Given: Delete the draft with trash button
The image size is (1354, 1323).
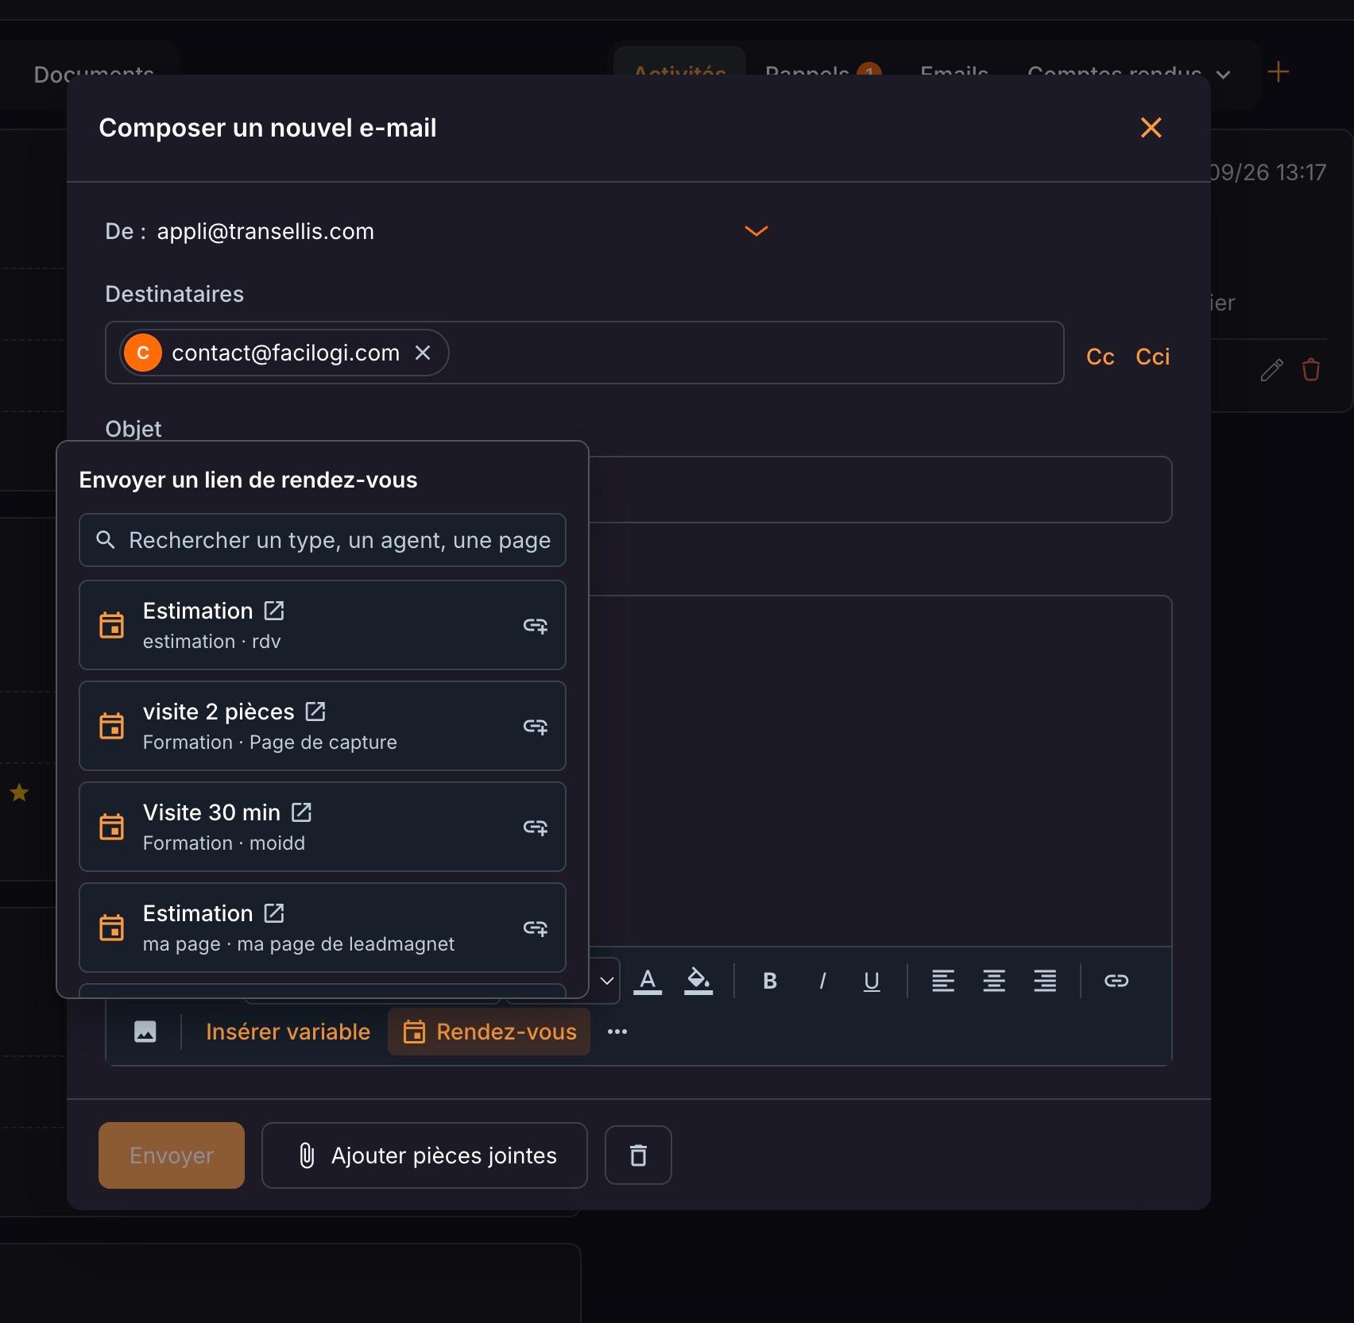Looking at the screenshot, I should tap(638, 1155).
